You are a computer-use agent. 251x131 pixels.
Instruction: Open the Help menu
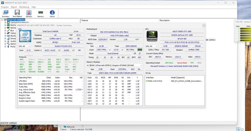pyautogui.click(x=33, y=7)
